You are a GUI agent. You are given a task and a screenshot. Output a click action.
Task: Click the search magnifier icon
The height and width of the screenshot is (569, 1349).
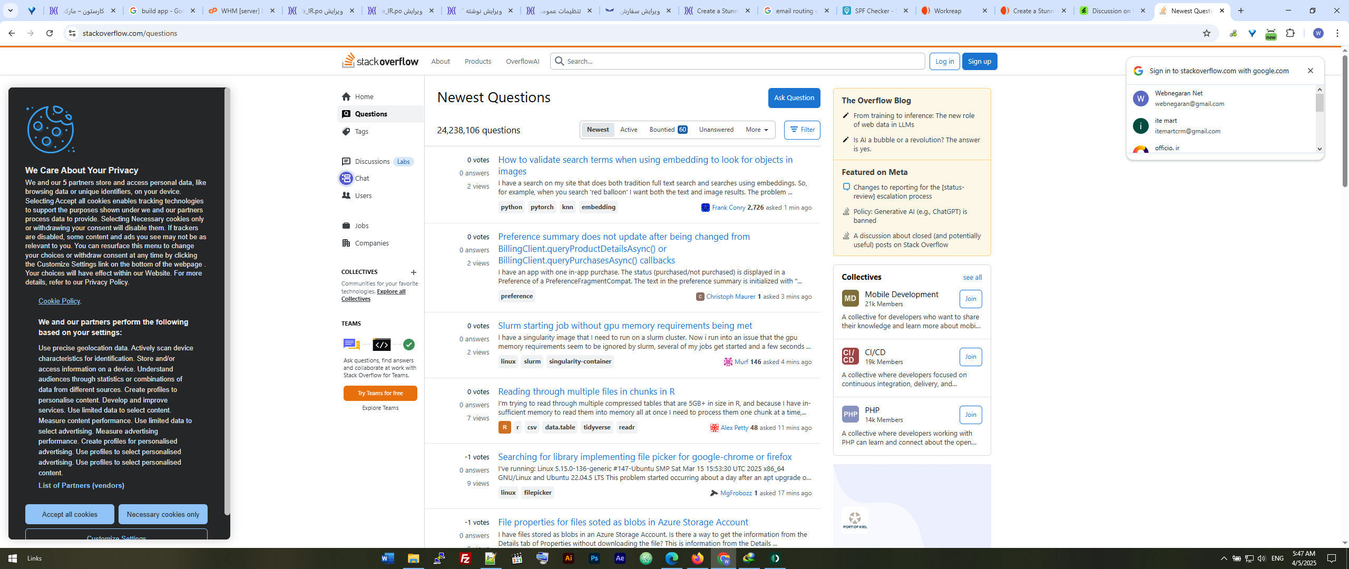560,61
